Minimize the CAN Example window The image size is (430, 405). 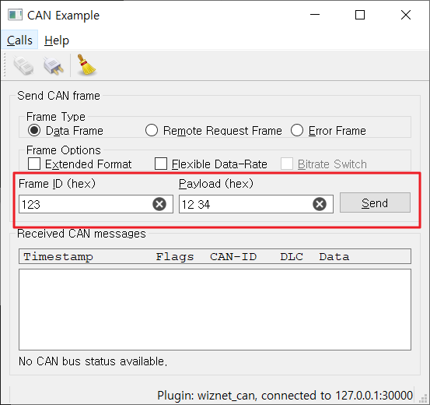click(x=315, y=15)
